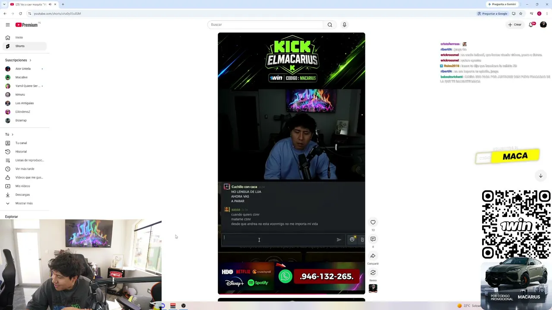Open Historial in the sidebar

24,152
